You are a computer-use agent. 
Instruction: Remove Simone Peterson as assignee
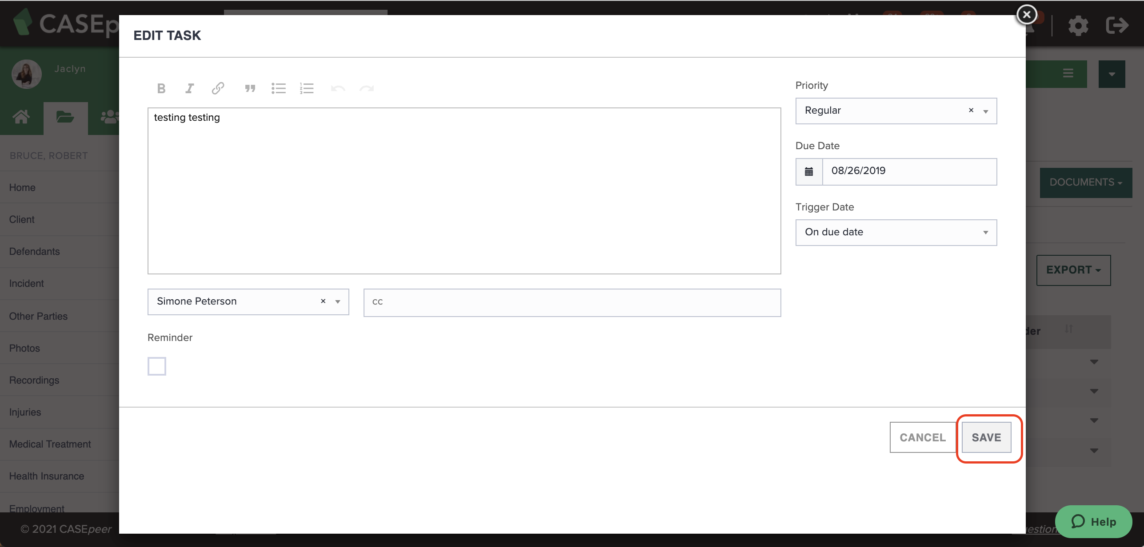click(323, 301)
